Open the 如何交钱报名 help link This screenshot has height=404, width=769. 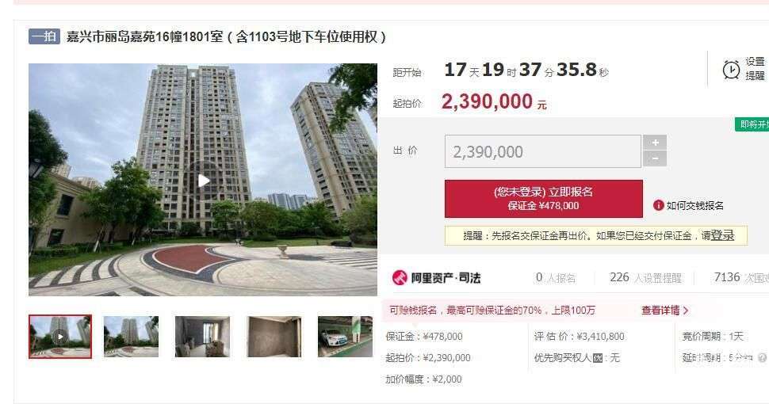click(694, 206)
